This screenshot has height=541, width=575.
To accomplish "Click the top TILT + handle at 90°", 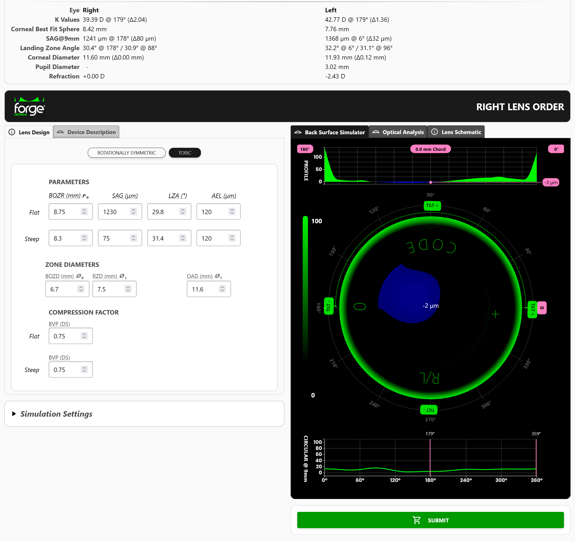I will [x=432, y=205].
